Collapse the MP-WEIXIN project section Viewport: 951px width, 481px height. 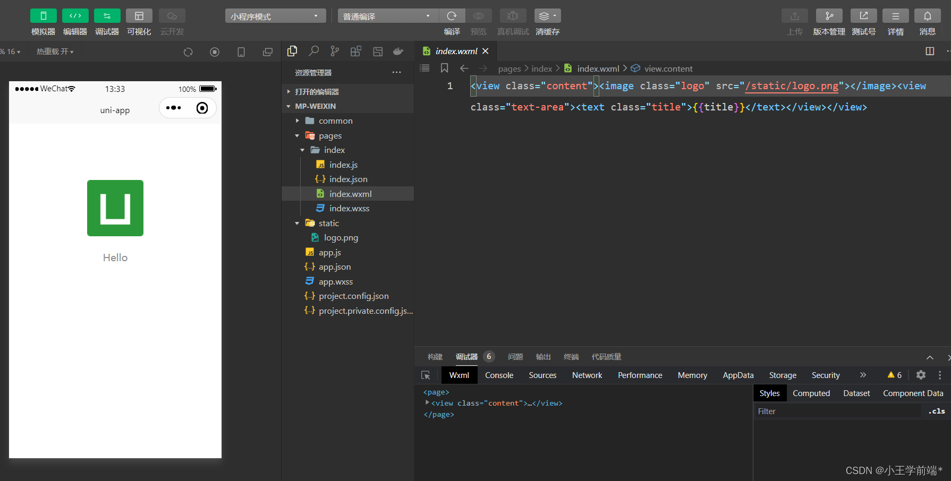click(348, 106)
